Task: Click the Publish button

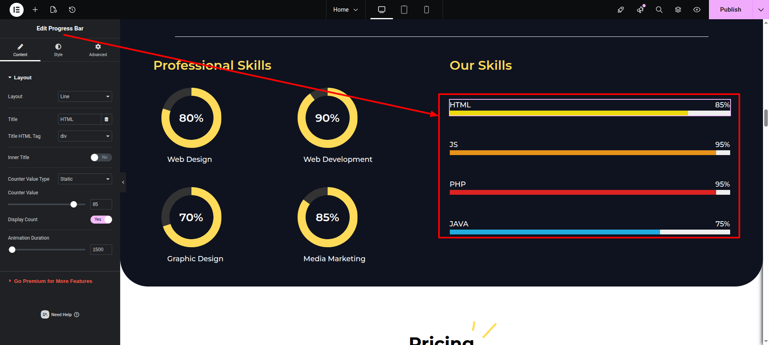Action: (730, 10)
